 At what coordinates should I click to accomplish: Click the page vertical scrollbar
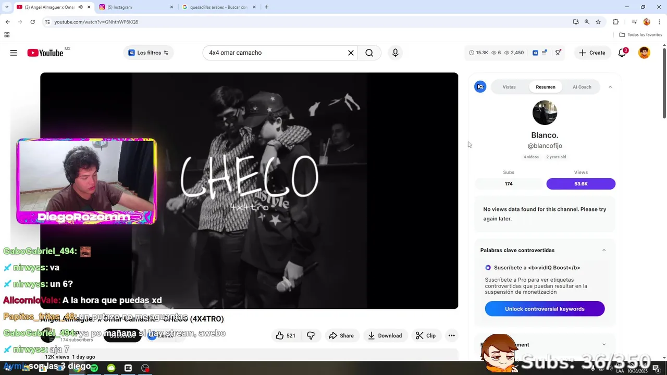(x=664, y=83)
